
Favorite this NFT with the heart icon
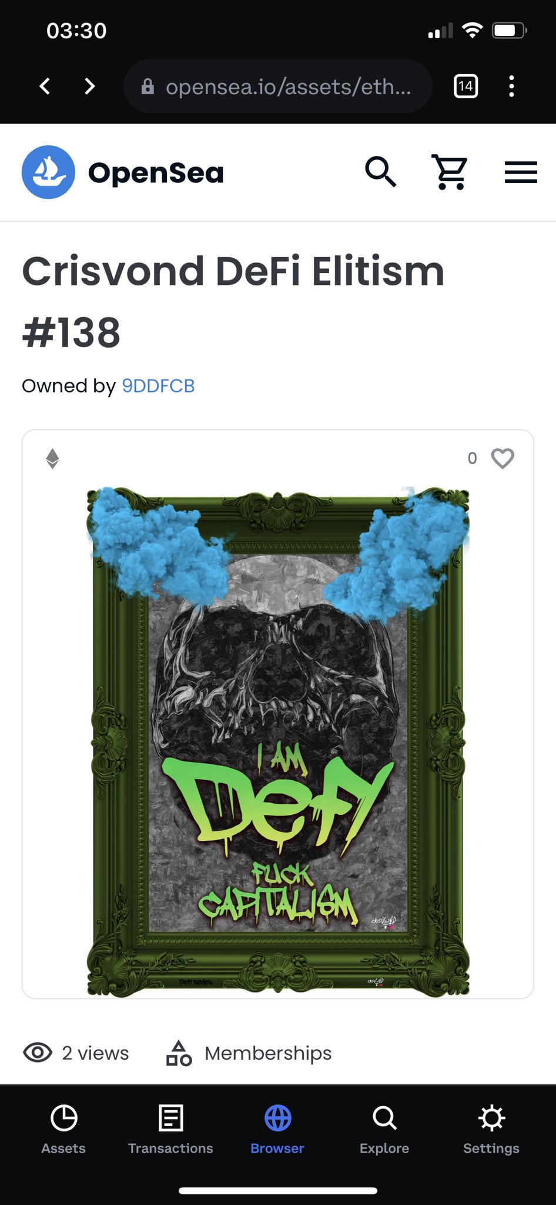(503, 458)
